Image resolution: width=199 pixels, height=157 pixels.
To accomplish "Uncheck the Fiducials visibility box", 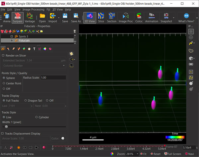I will tap(12, 40).
